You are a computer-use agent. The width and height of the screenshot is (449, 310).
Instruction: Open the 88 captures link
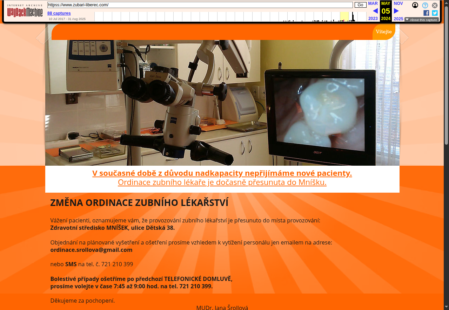click(x=59, y=13)
